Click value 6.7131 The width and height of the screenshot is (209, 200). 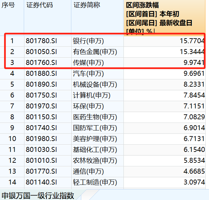click(x=194, y=139)
